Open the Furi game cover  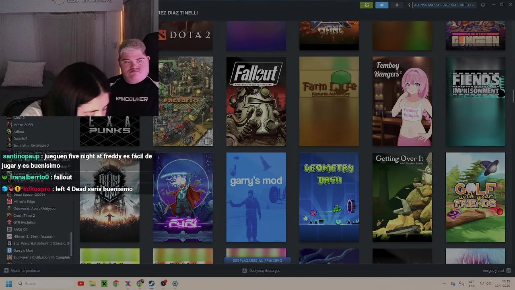183,197
